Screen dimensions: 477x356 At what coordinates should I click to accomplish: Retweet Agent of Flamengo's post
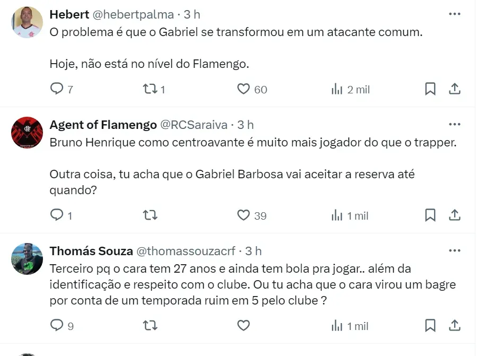(x=150, y=215)
